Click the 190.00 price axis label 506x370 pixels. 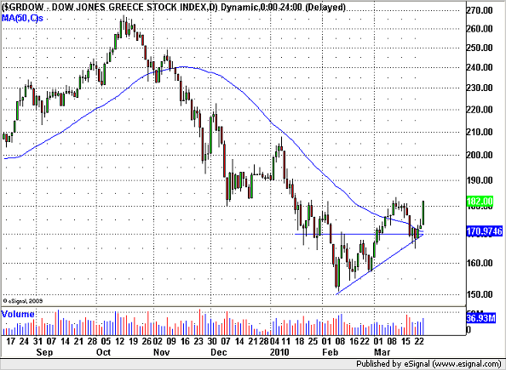pyautogui.click(x=480, y=180)
